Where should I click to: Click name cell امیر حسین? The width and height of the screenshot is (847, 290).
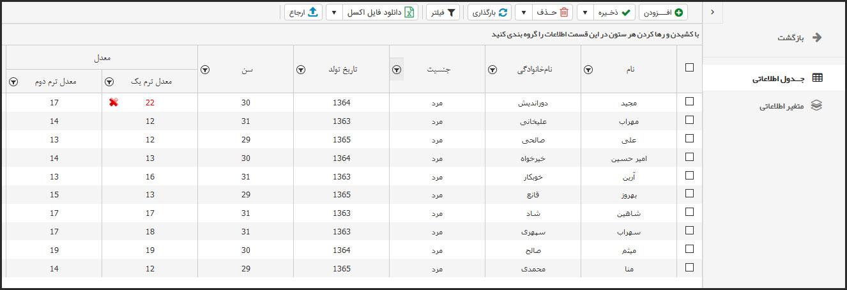point(629,158)
